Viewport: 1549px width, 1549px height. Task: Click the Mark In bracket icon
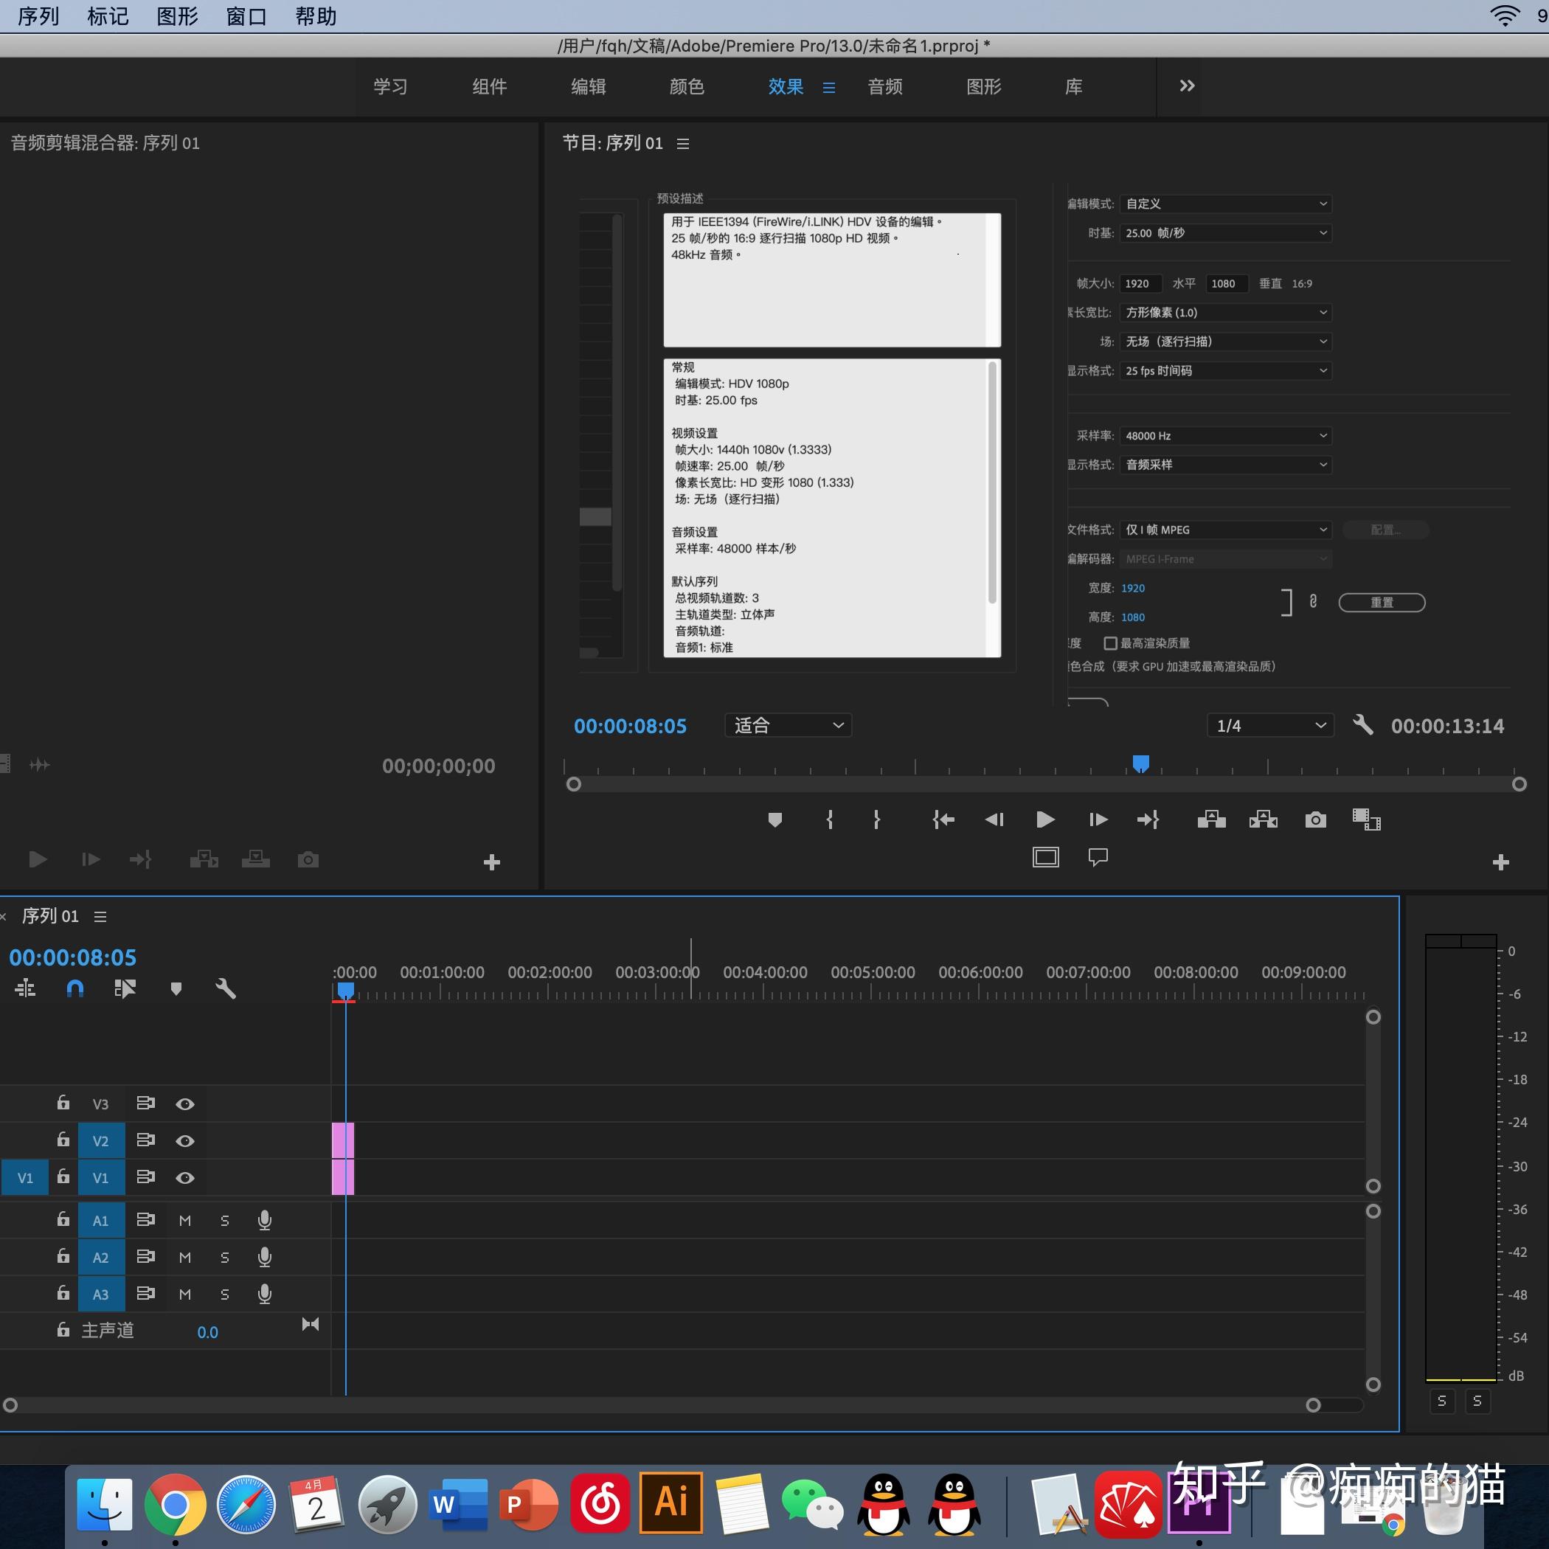tap(830, 819)
